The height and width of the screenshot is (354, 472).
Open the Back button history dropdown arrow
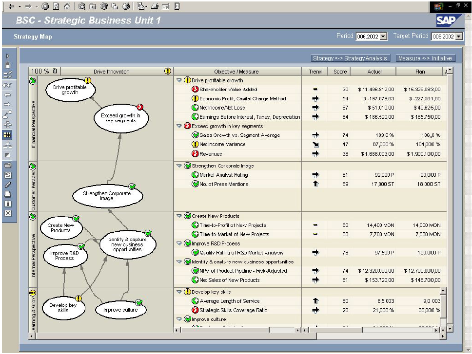pos(20,6)
